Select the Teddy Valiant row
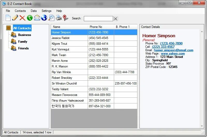This screenshot has height=137, width=207. pos(94,89)
